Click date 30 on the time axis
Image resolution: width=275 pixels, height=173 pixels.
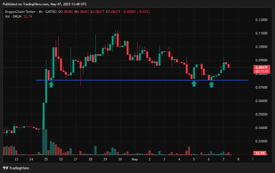coord(120,159)
